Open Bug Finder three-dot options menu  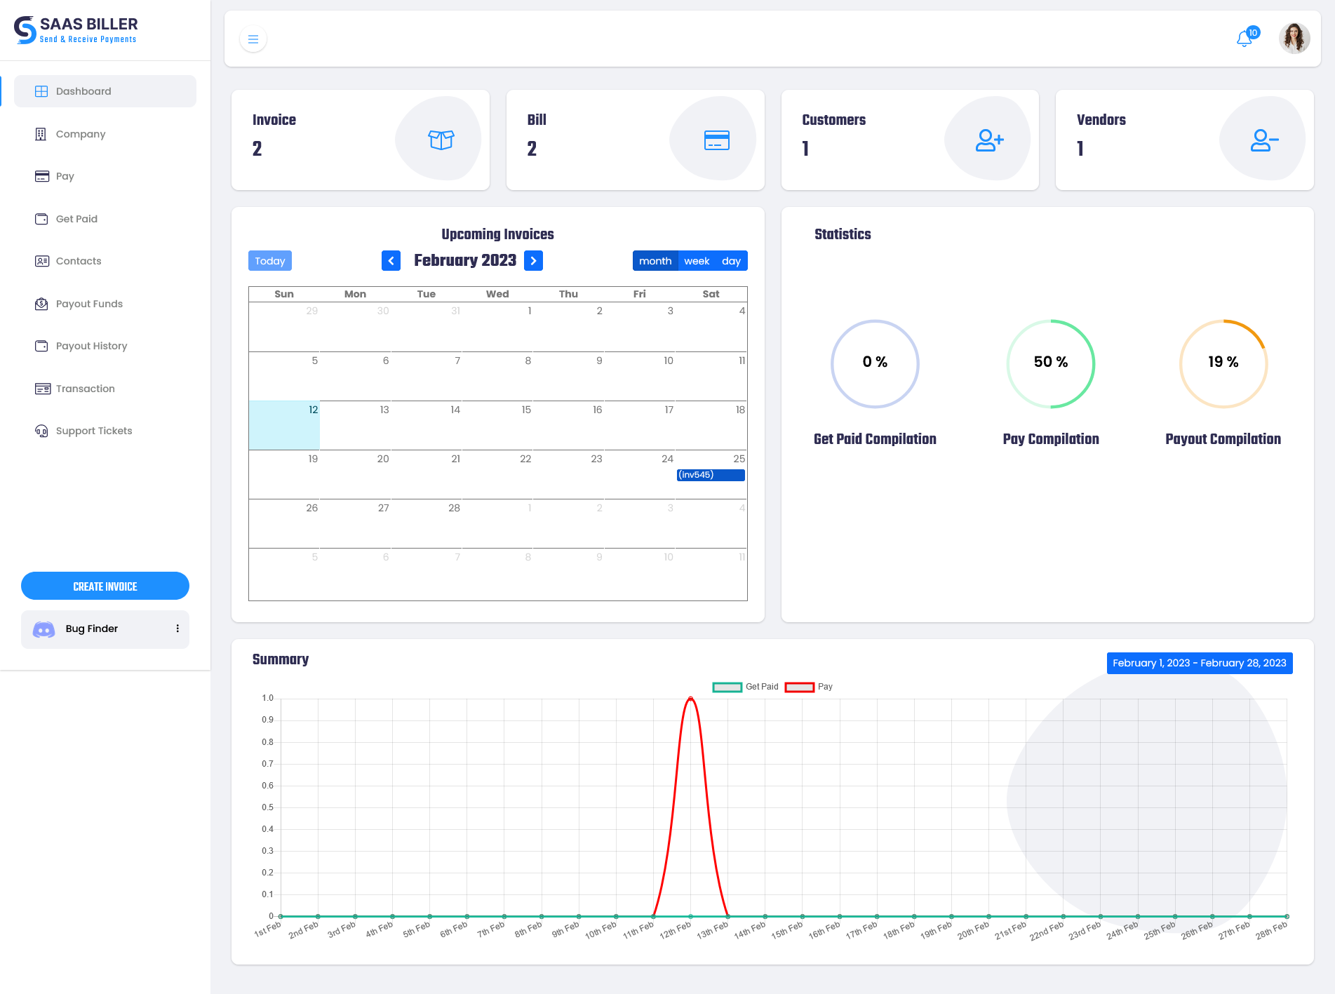177,629
